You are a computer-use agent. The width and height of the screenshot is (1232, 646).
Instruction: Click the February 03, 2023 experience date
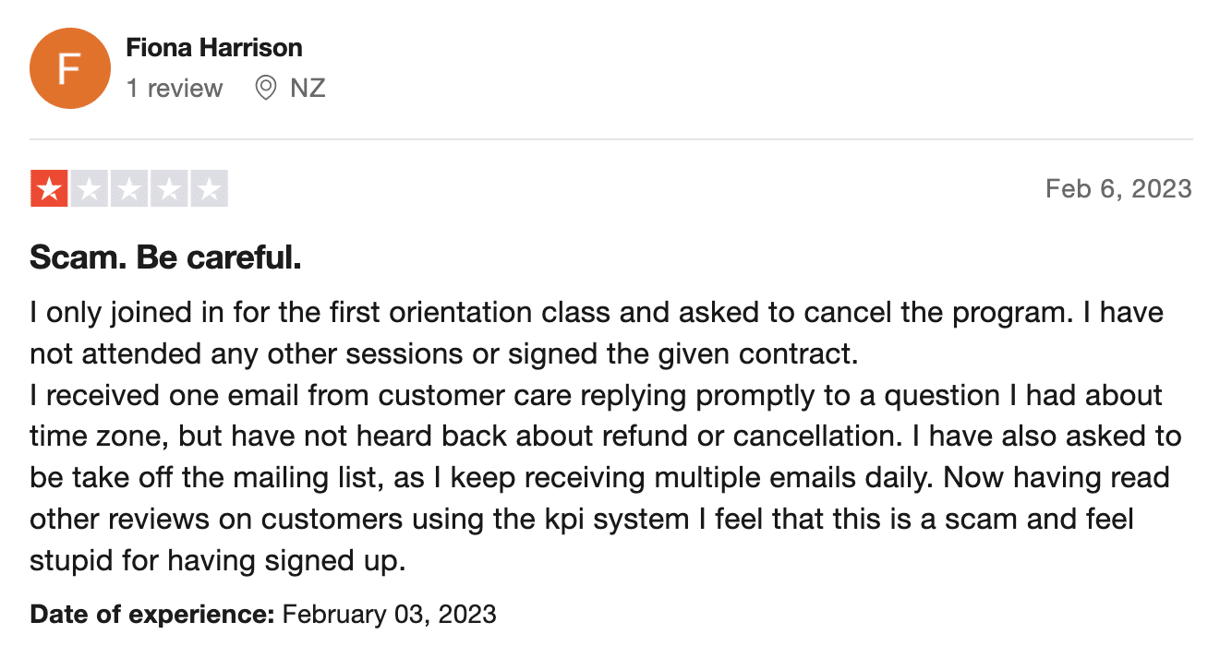coord(389,614)
